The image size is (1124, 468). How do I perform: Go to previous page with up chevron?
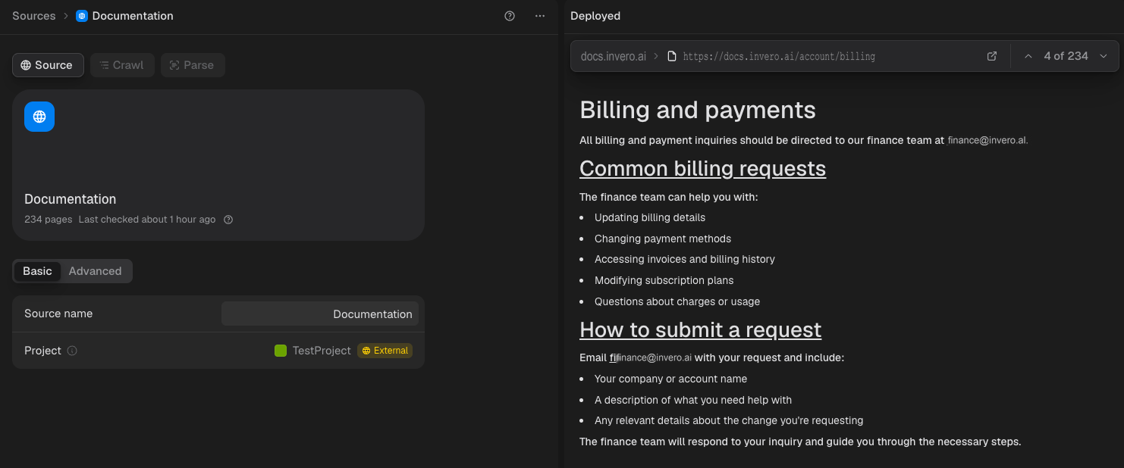[1028, 56]
